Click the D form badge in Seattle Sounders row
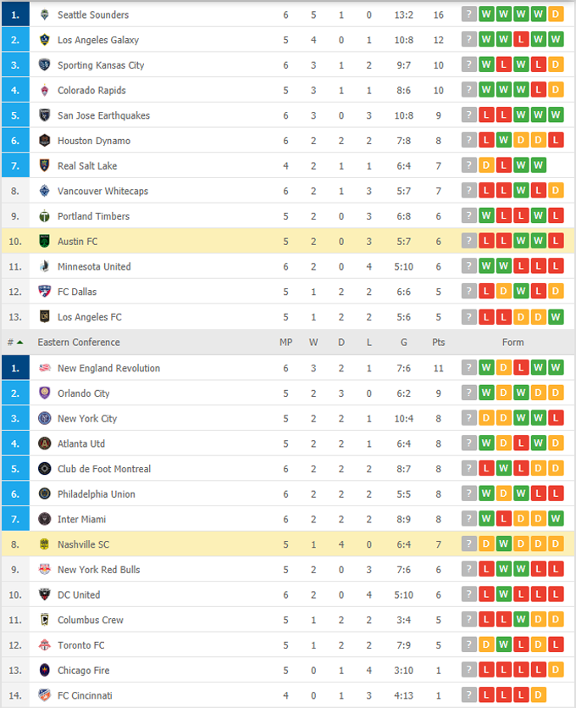This screenshot has height=708, width=576. coord(556,15)
